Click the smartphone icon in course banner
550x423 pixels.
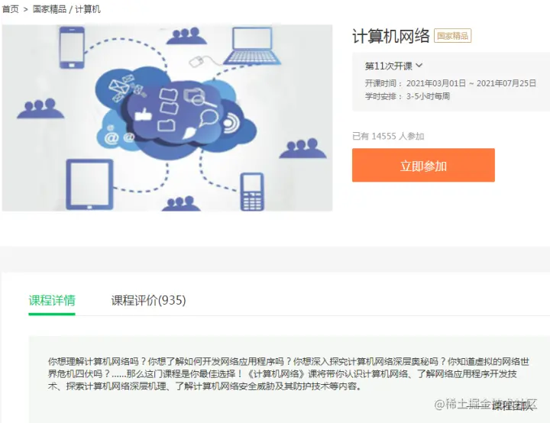pyautogui.click(x=72, y=47)
